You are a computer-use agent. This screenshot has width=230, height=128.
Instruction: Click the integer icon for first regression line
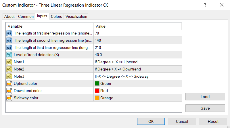point(9,33)
